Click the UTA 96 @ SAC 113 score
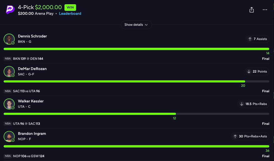The image size is (274, 161). click(x=27, y=124)
